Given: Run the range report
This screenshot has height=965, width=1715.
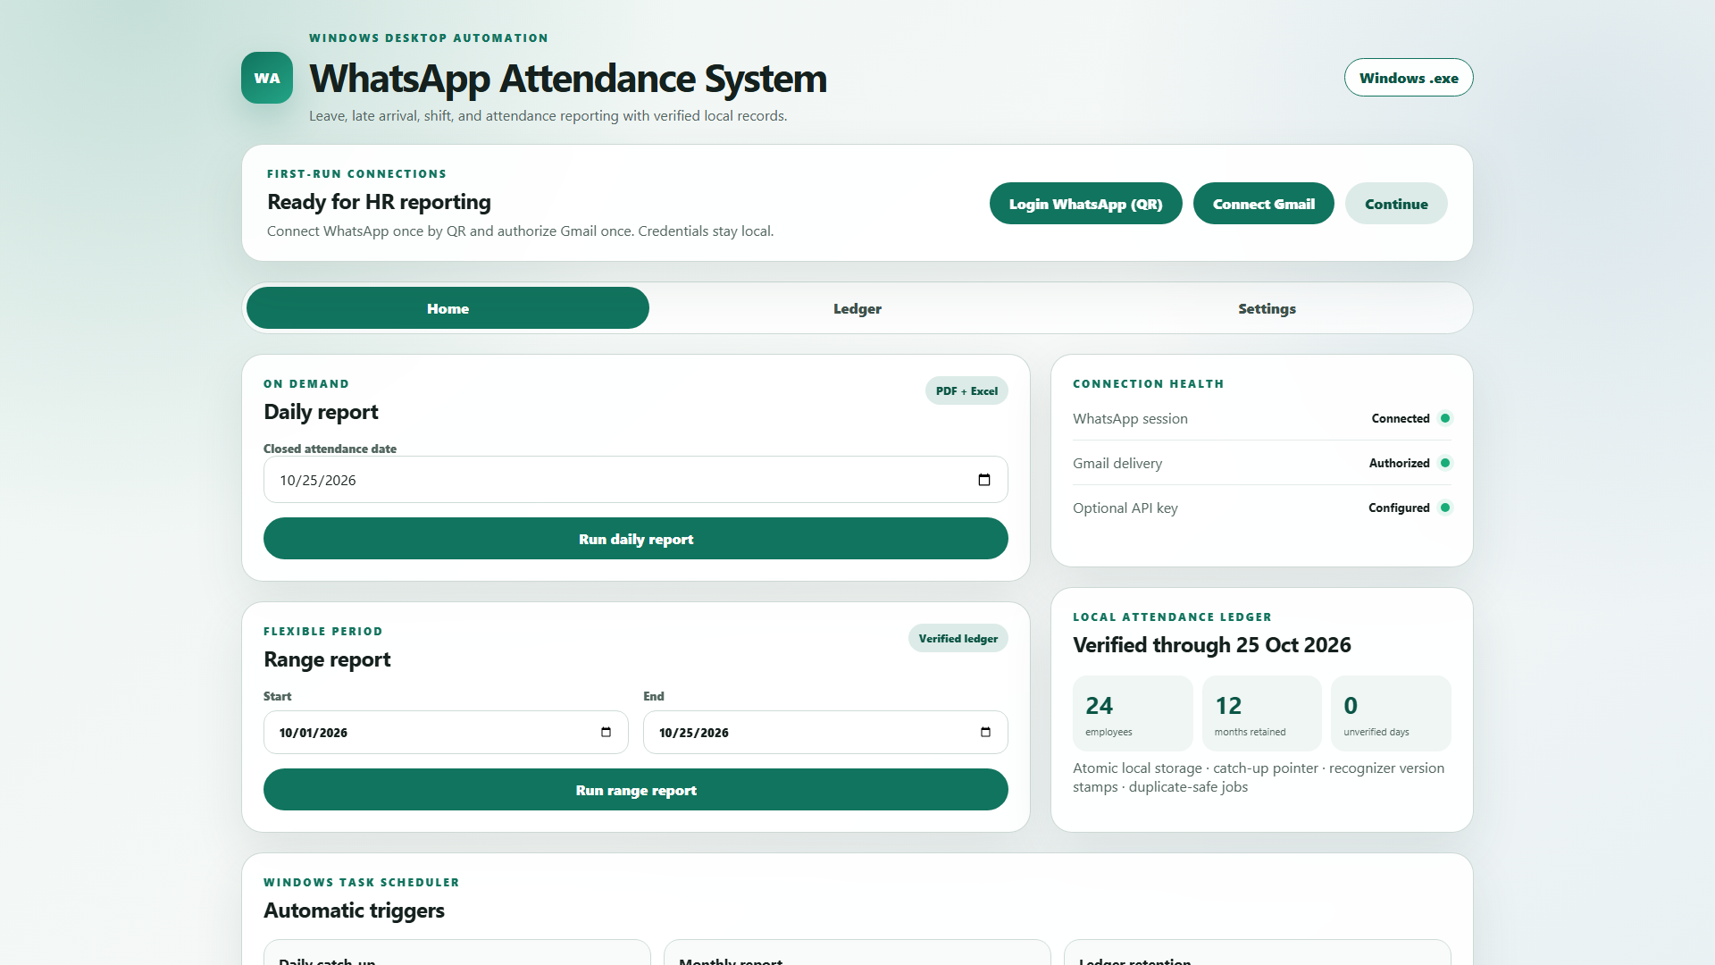Looking at the screenshot, I should pos(636,790).
